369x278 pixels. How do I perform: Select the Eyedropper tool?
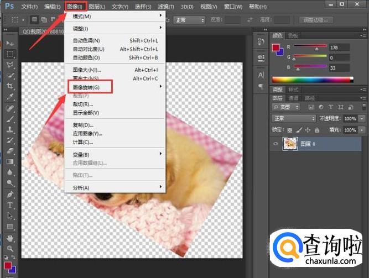coord(10,97)
